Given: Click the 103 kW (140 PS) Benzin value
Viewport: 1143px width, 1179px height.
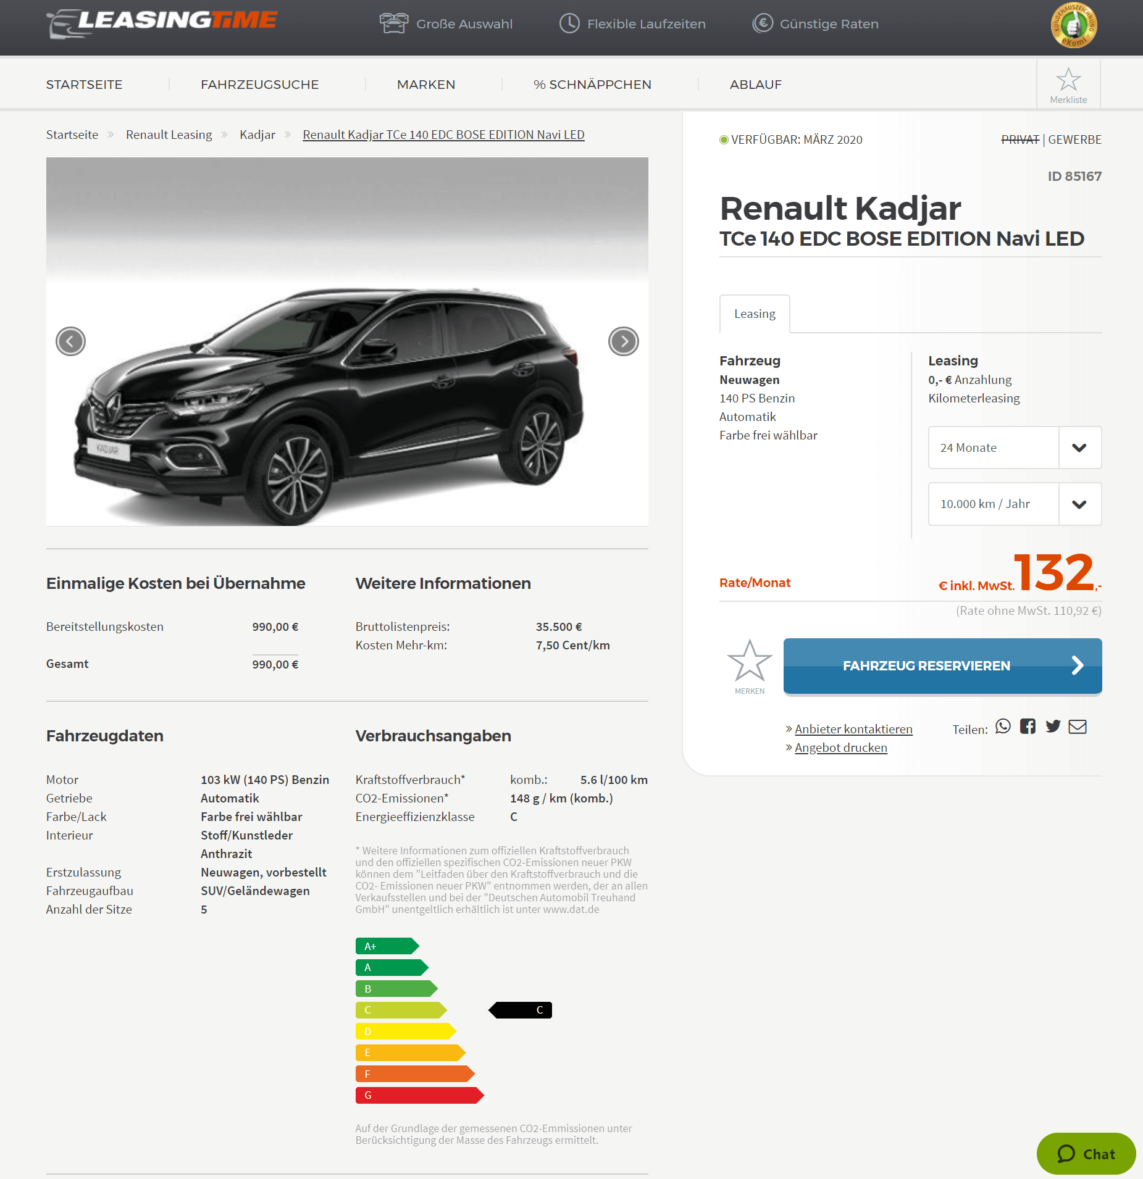Looking at the screenshot, I should coord(265,780).
